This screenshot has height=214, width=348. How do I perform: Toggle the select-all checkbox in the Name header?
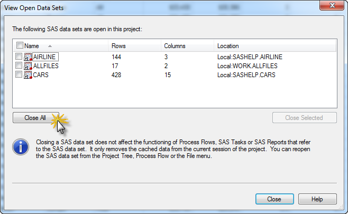[20, 46]
